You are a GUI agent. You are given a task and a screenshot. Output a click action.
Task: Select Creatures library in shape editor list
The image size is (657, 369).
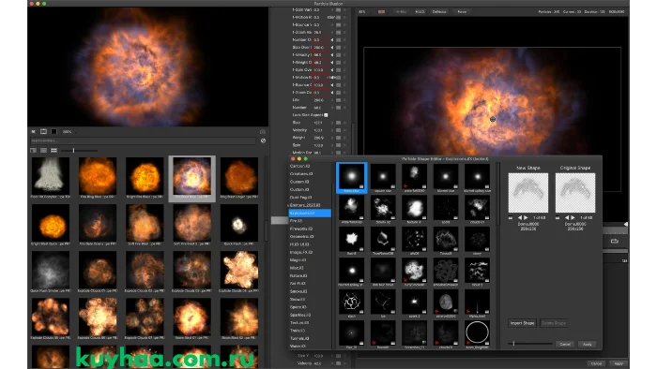click(x=301, y=174)
